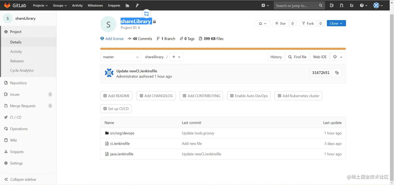Go to Milestones in top navbar

point(95,5)
